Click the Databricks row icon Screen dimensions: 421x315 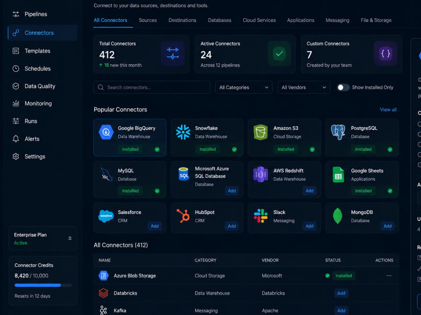tap(104, 293)
